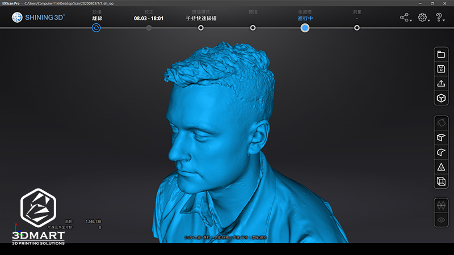The image size is (454, 255).
Task: Click the save scan disk icon
Action: click(440, 69)
